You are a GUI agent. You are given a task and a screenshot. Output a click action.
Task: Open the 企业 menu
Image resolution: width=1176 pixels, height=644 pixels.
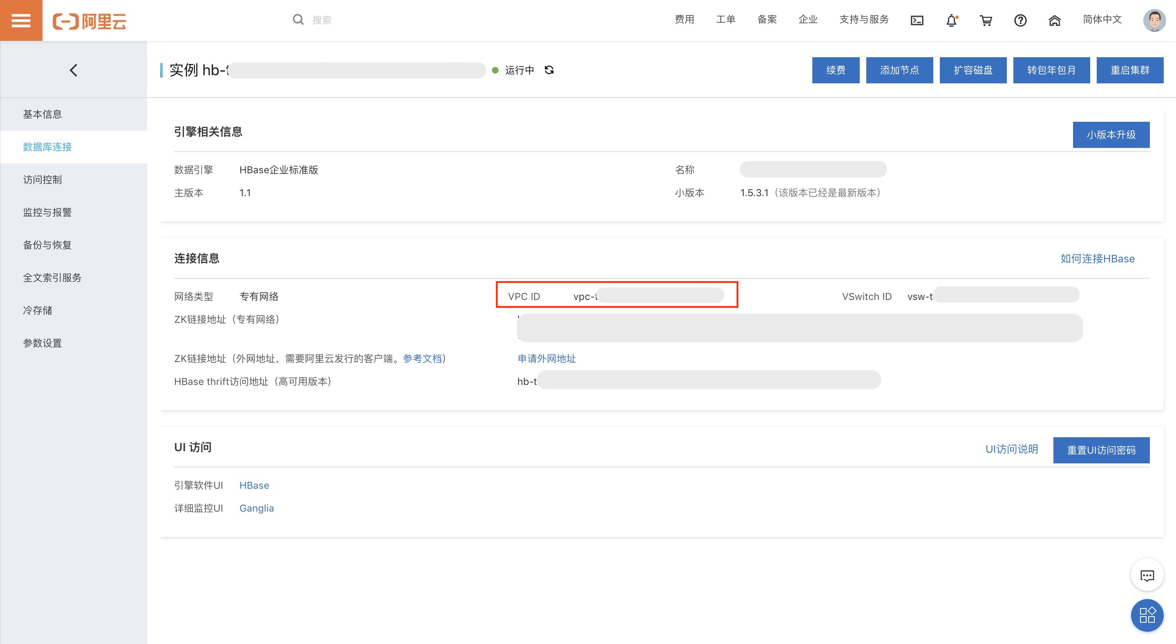pos(807,20)
